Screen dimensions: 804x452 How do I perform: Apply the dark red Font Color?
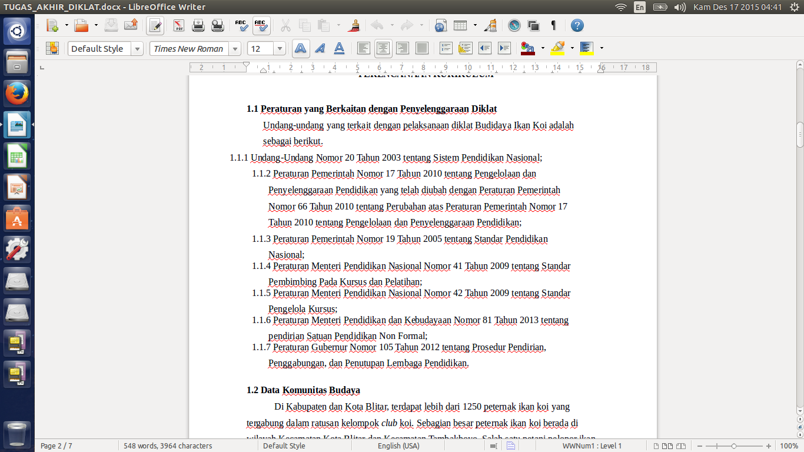[528, 48]
